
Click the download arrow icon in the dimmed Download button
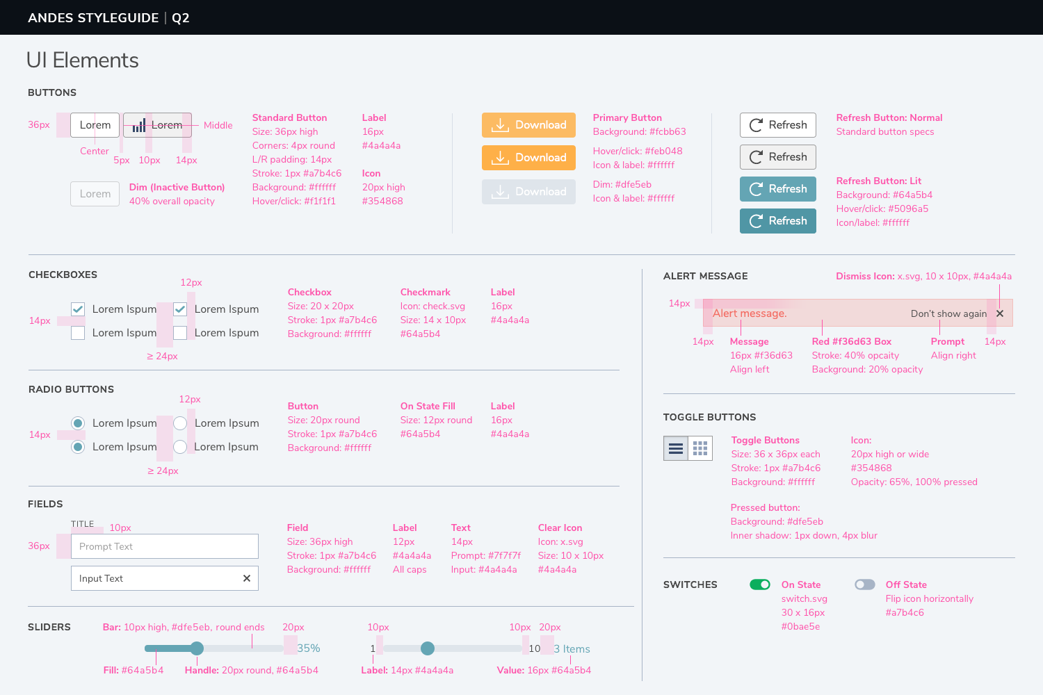[500, 192]
